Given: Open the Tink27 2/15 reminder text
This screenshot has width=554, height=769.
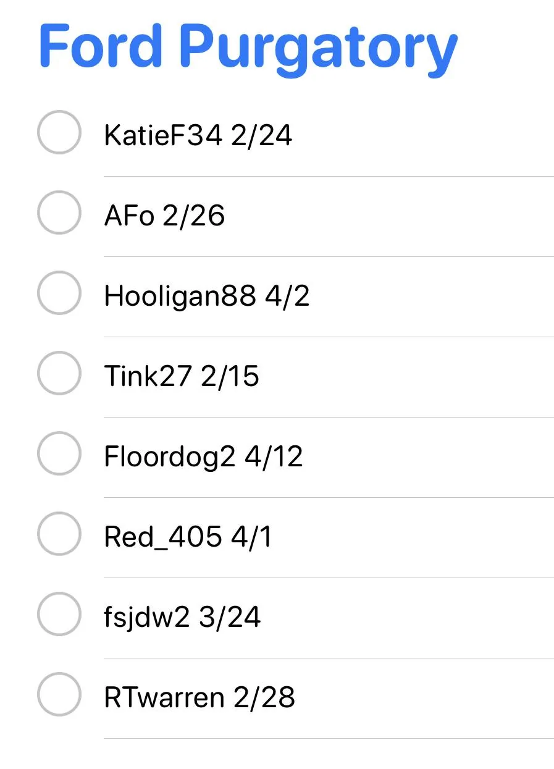Looking at the screenshot, I should pos(182,376).
